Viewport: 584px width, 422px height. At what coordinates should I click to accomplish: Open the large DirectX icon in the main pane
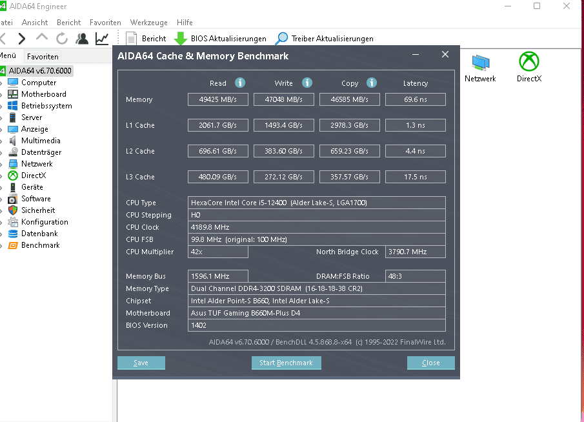529,67
